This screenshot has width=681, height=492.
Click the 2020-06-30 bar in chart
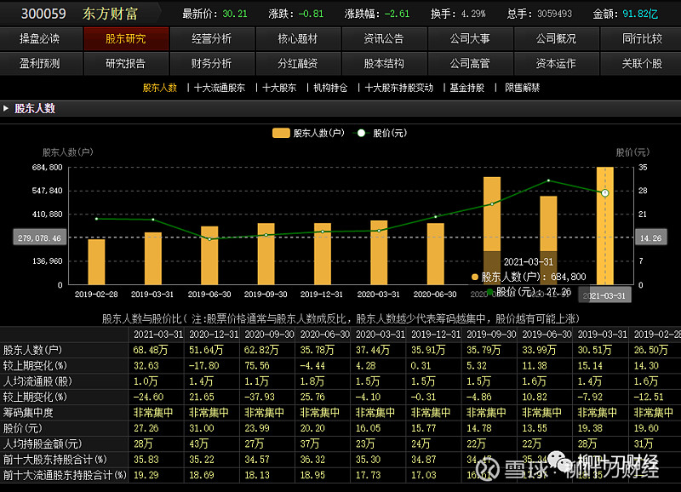pos(435,254)
